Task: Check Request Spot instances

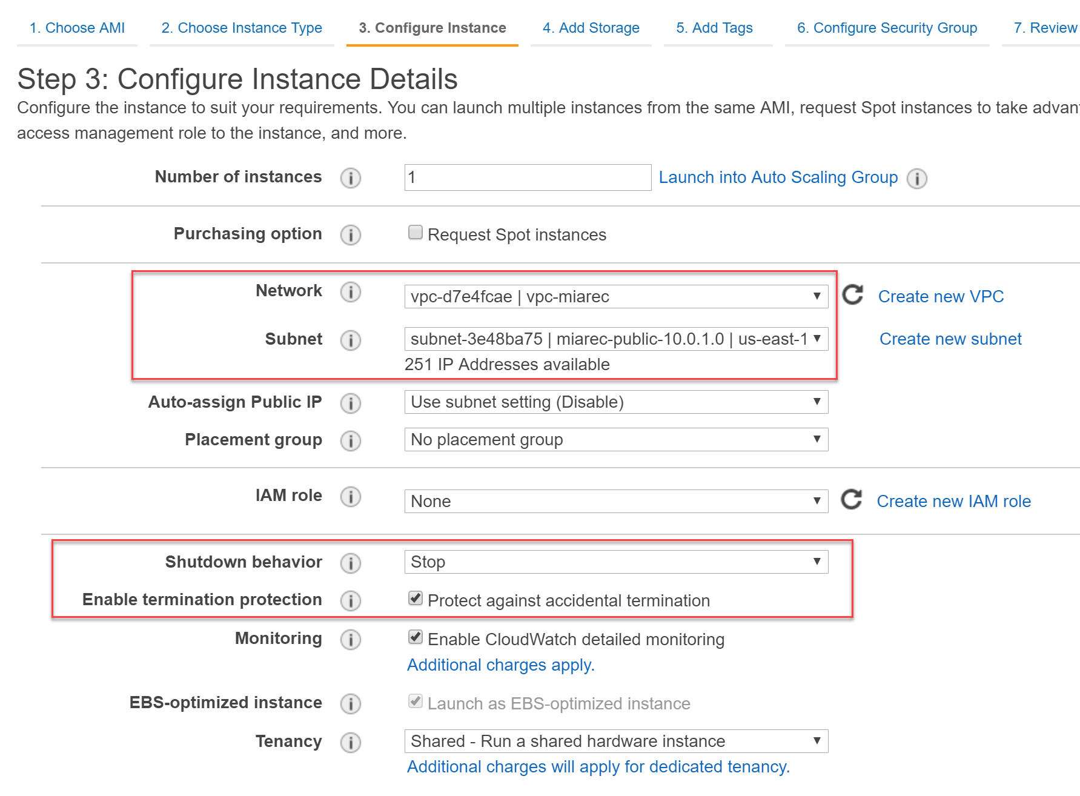Action: point(416,233)
